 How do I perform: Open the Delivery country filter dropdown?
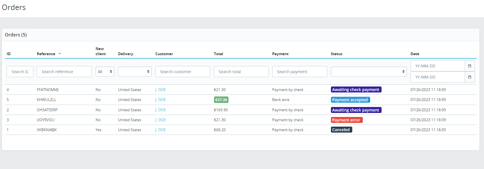click(135, 72)
